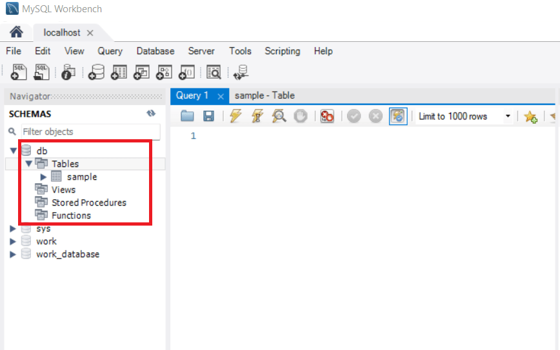Create a new table icon

click(119, 72)
